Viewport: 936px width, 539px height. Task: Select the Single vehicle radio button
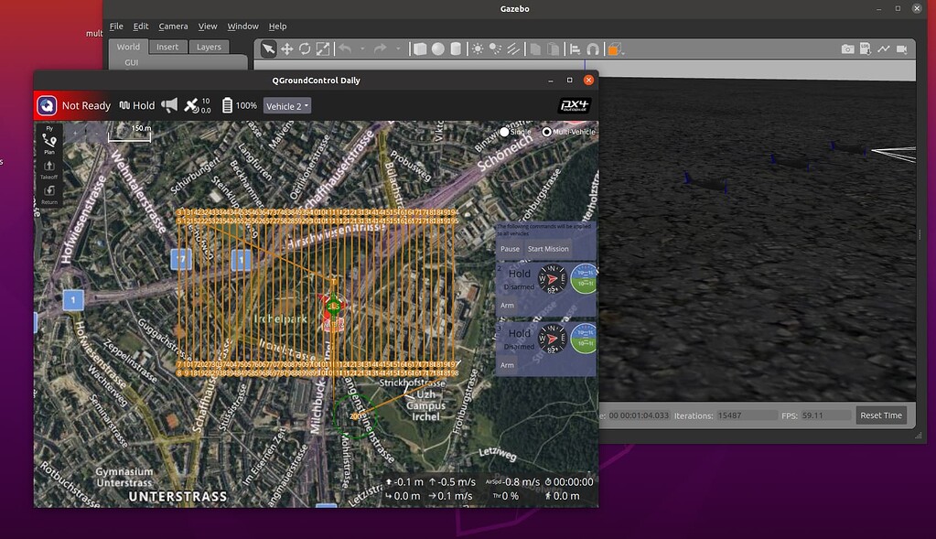click(503, 132)
